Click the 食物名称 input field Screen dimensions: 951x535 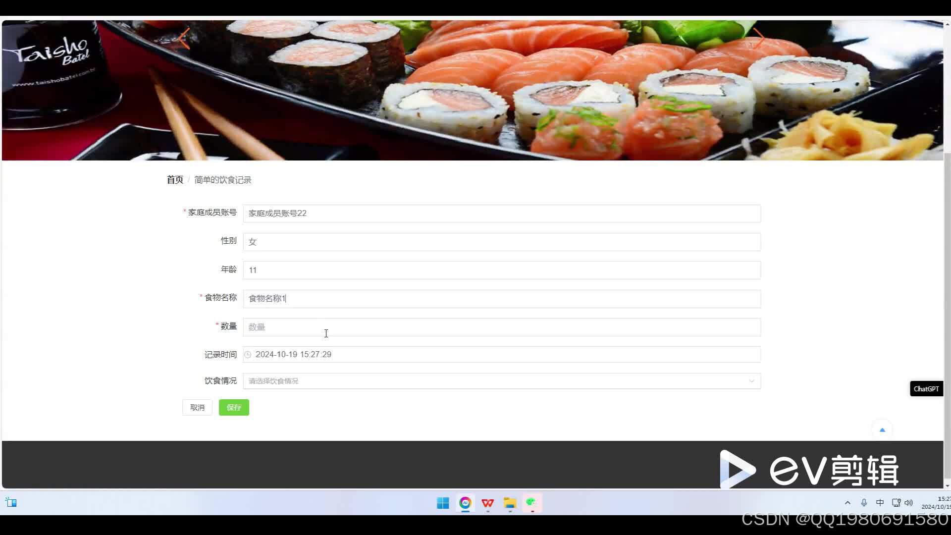pos(501,299)
